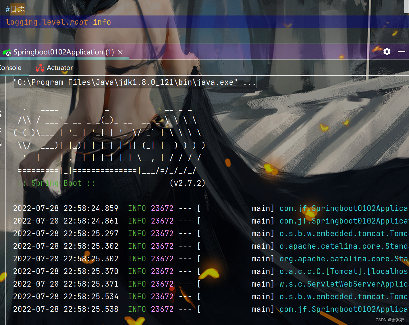Click the com.jf.Springboot0102Application link at 22:58:24.861
The height and width of the screenshot is (325, 409).
[344, 221]
